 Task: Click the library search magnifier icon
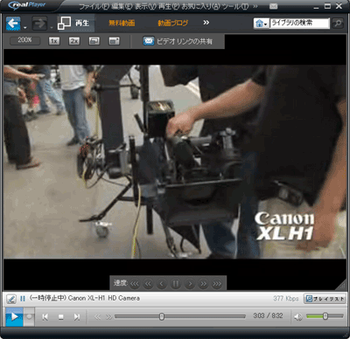click(x=338, y=23)
